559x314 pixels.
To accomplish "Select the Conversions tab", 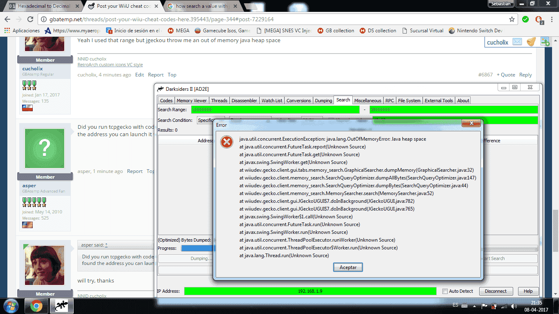I will [x=298, y=101].
